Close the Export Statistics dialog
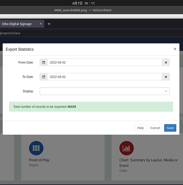The image size is (183, 185). coord(175,49)
